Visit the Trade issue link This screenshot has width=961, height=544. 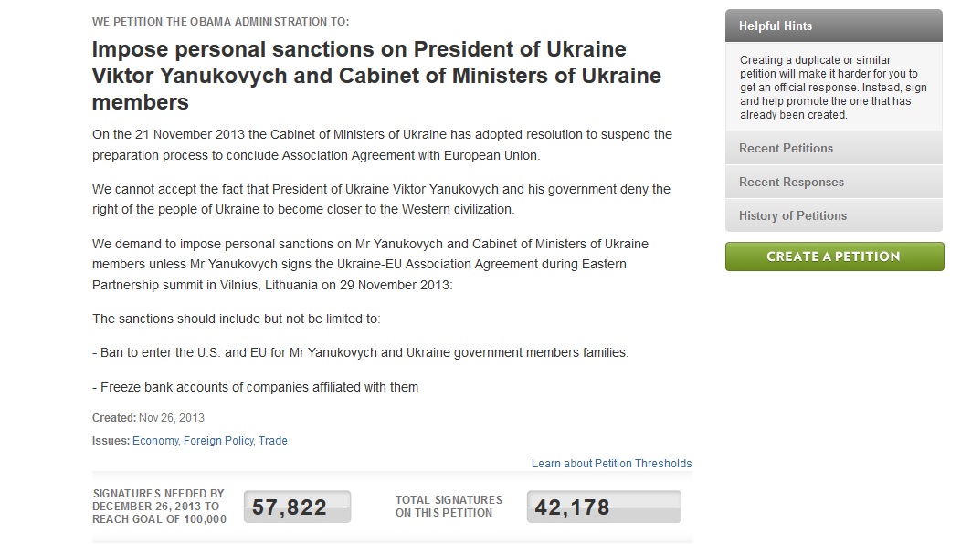273,441
